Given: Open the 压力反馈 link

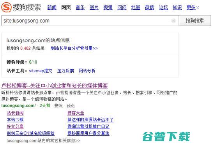Looking at the screenshot, I should pos(65,71).
